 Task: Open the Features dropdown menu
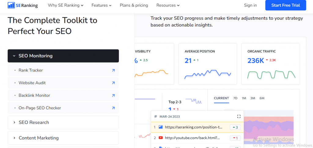click(101, 5)
